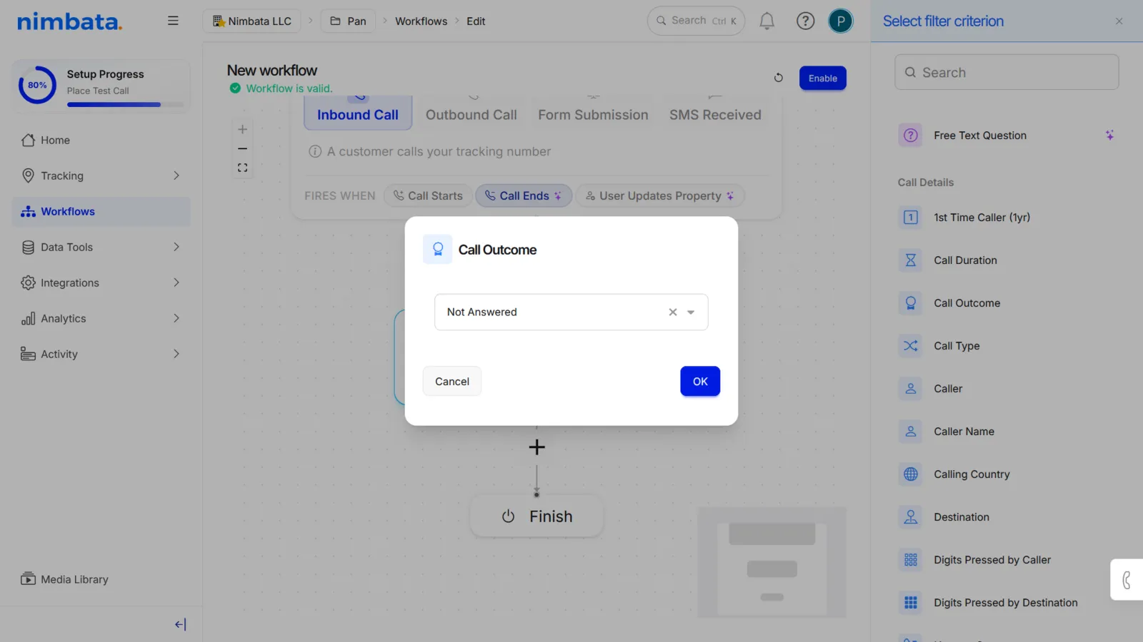
Task: Click the 80% progress ring
Action: click(x=37, y=85)
